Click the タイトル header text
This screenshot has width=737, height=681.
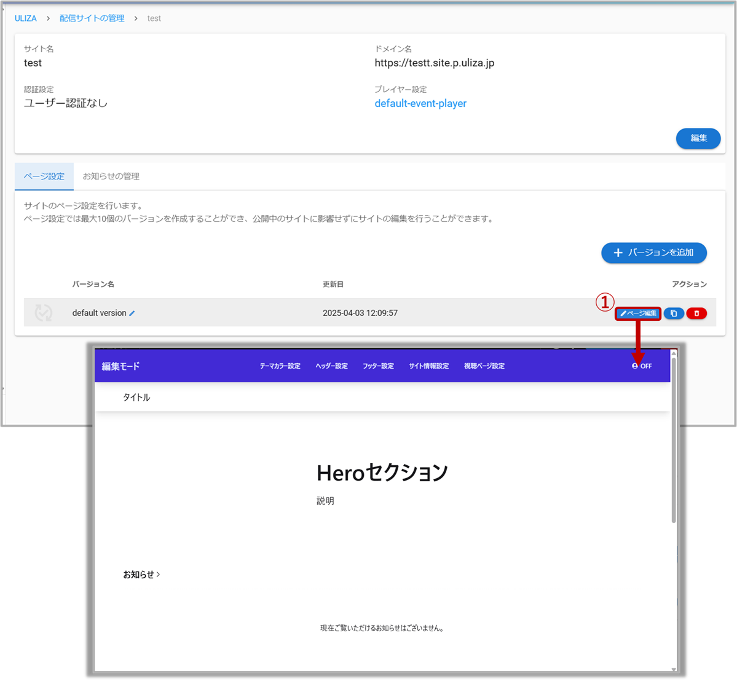[136, 398]
